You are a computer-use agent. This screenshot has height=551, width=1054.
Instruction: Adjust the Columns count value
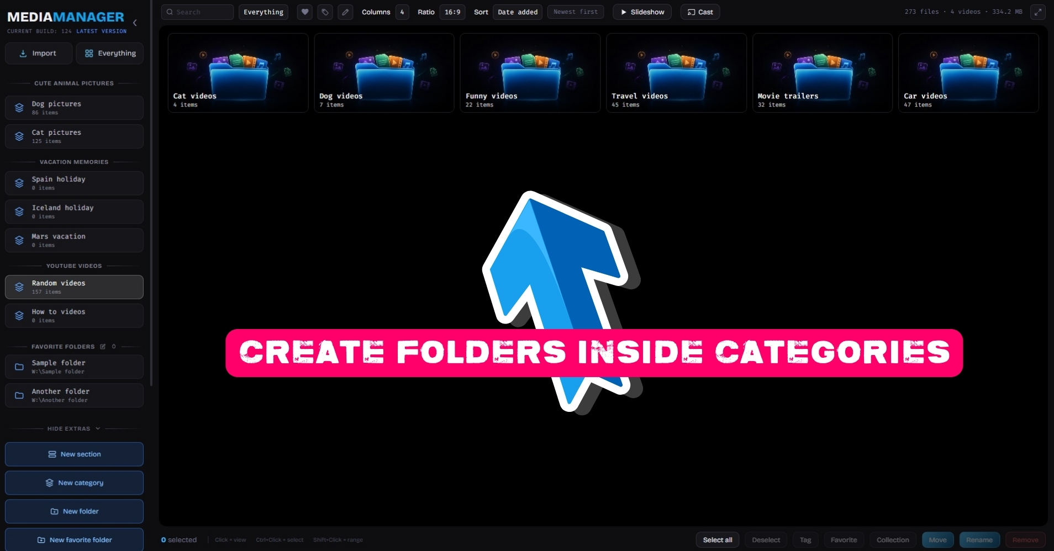pos(402,12)
